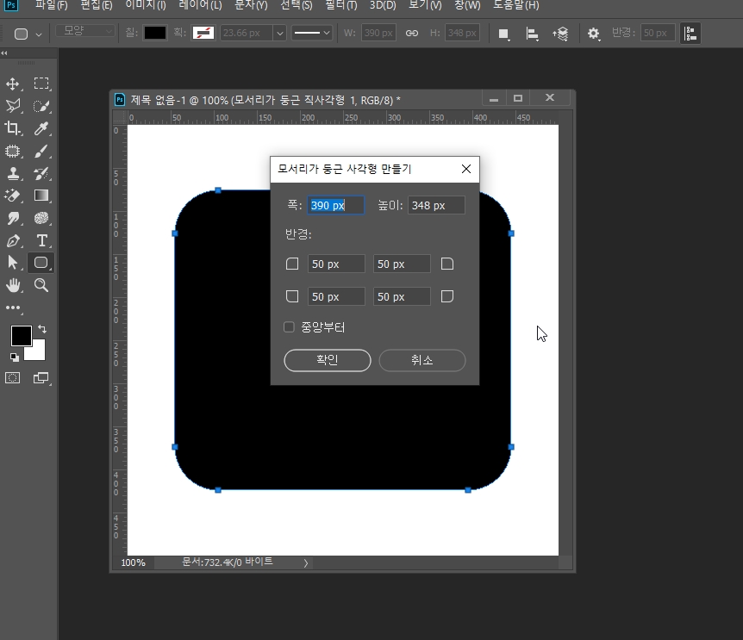Select the Healing Brush patch tool

tap(13, 151)
